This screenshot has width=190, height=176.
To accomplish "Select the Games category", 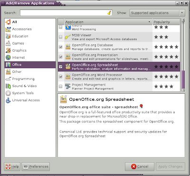I will coord(30,44).
